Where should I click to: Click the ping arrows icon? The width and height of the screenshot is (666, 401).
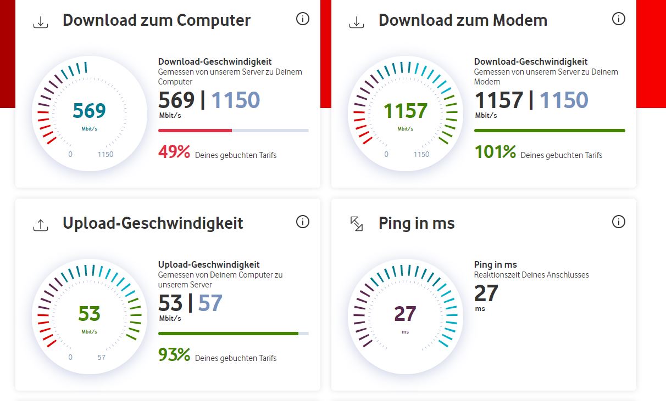pyautogui.click(x=357, y=224)
